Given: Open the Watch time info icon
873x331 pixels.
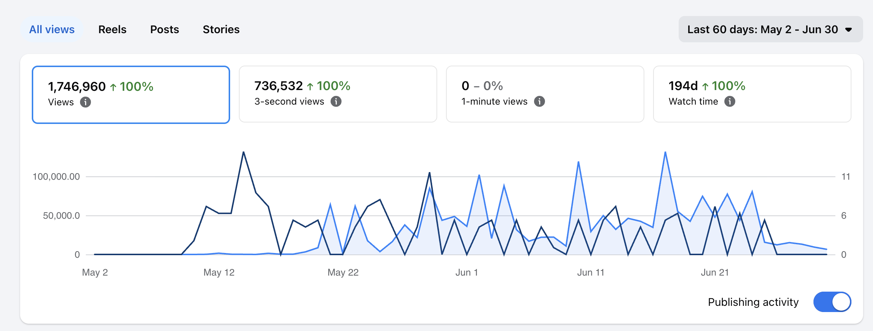Looking at the screenshot, I should (x=730, y=101).
